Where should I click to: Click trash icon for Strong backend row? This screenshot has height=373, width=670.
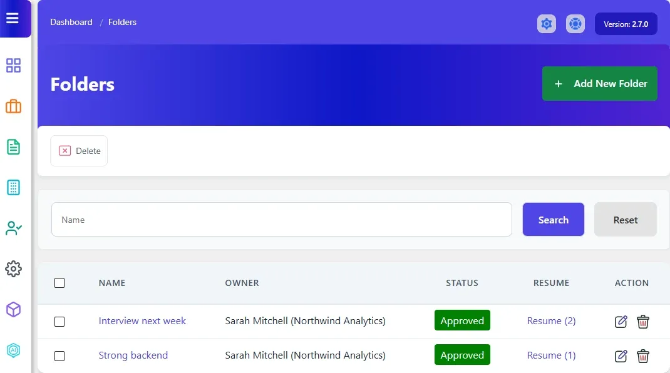[643, 356]
